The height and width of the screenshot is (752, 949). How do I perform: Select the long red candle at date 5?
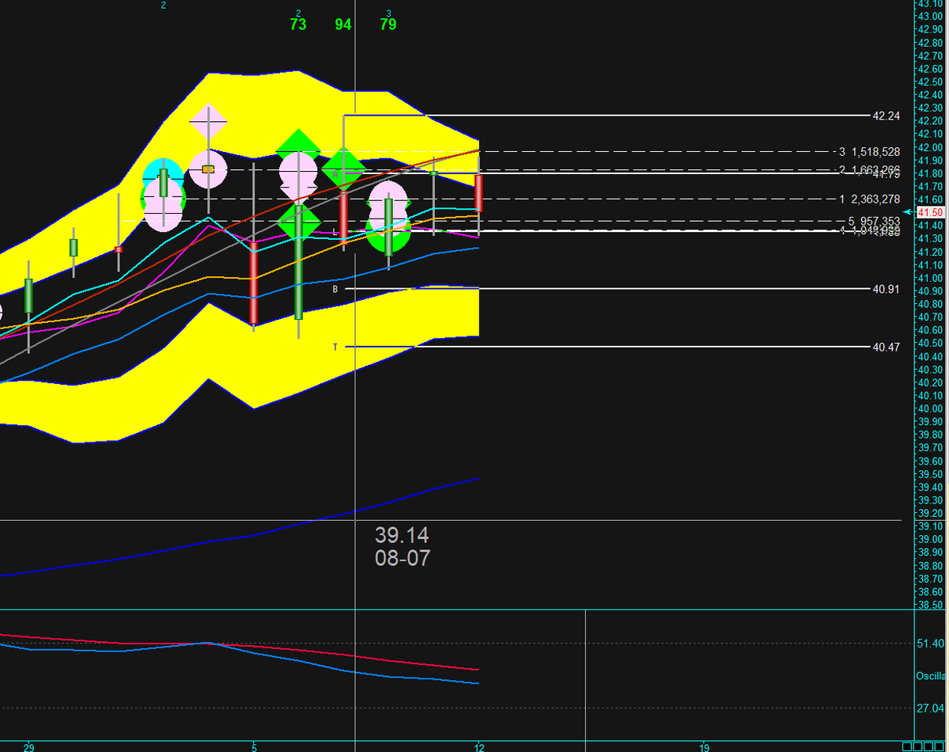click(x=254, y=283)
